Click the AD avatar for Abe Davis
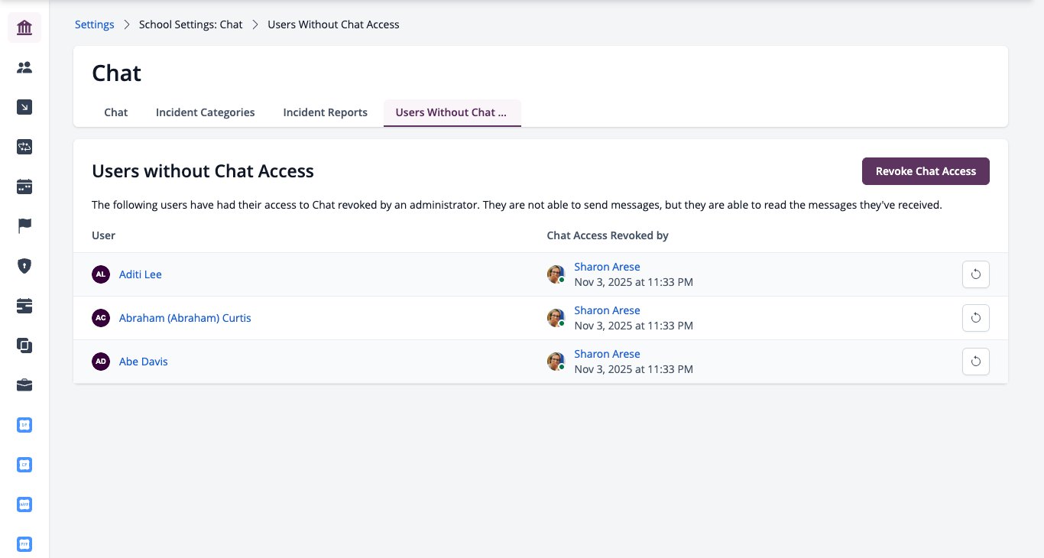Screen dimensions: 1044x558 coord(101,362)
